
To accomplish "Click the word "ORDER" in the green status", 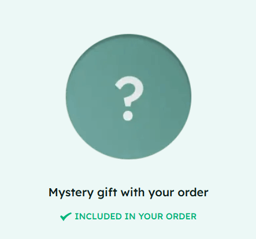I will tap(181, 216).
